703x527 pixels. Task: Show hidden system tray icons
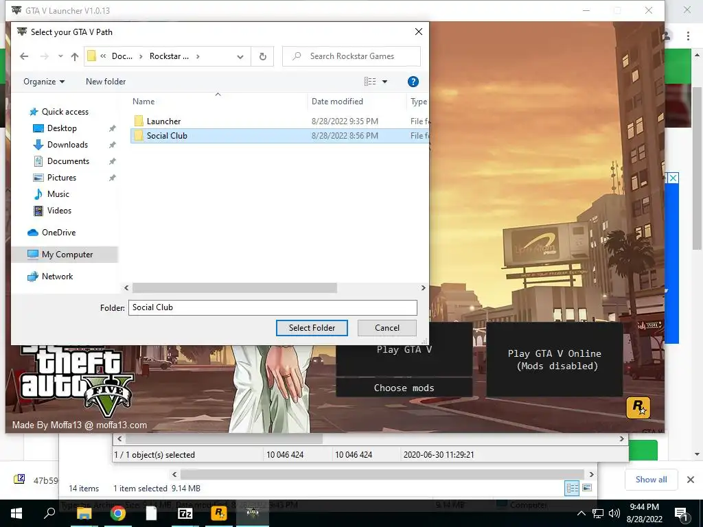(x=581, y=513)
